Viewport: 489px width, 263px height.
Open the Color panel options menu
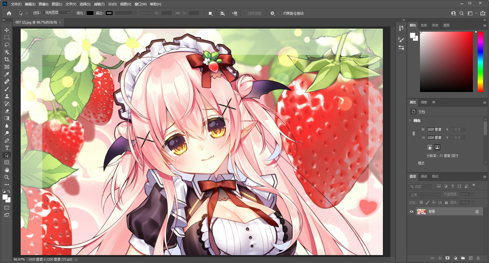[484, 25]
